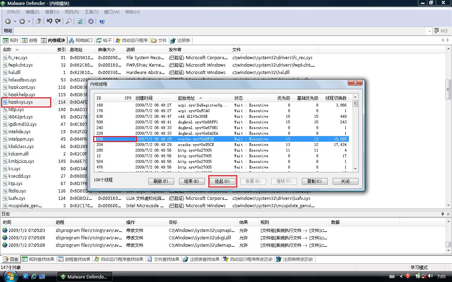
Task: Open the 规则(R) menu
Action: tap(72, 12)
